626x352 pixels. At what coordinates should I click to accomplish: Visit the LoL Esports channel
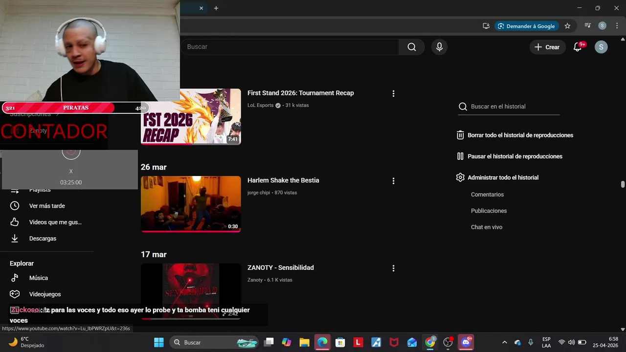(x=260, y=106)
